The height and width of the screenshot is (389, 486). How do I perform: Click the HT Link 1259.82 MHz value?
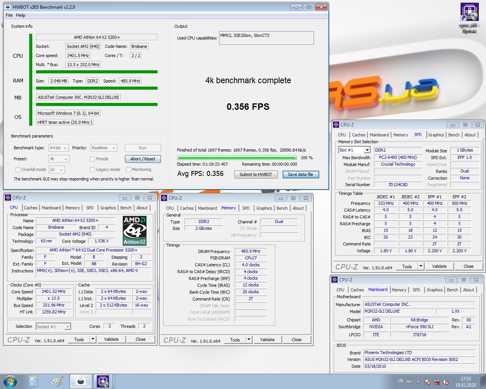pos(54,312)
